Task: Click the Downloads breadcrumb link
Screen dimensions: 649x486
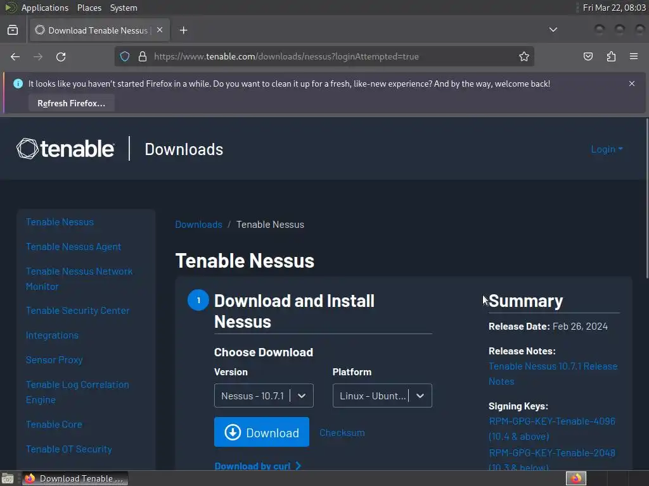Action: pyautogui.click(x=198, y=225)
